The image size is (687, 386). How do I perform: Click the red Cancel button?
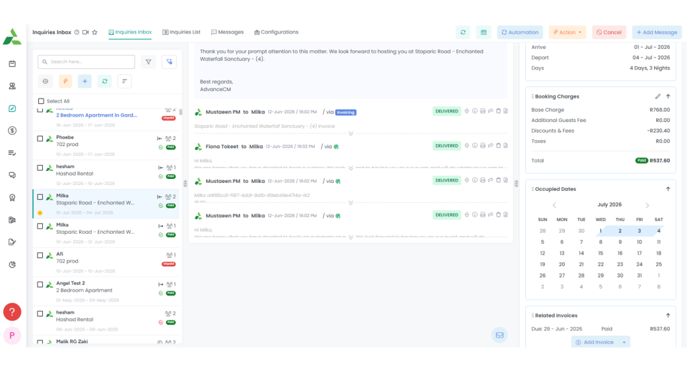pyautogui.click(x=609, y=32)
